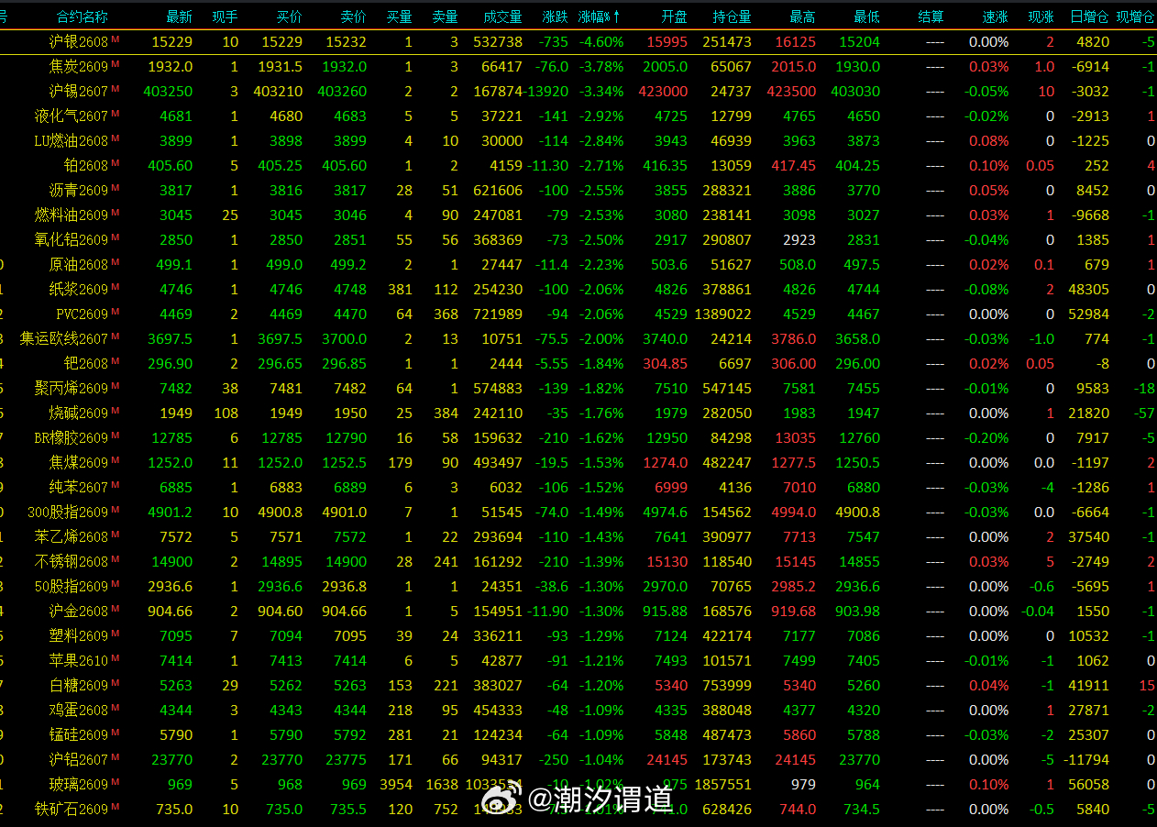The image size is (1157, 827).
Task: Select the 氧化铝2609 contract row
Action: (578, 239)
